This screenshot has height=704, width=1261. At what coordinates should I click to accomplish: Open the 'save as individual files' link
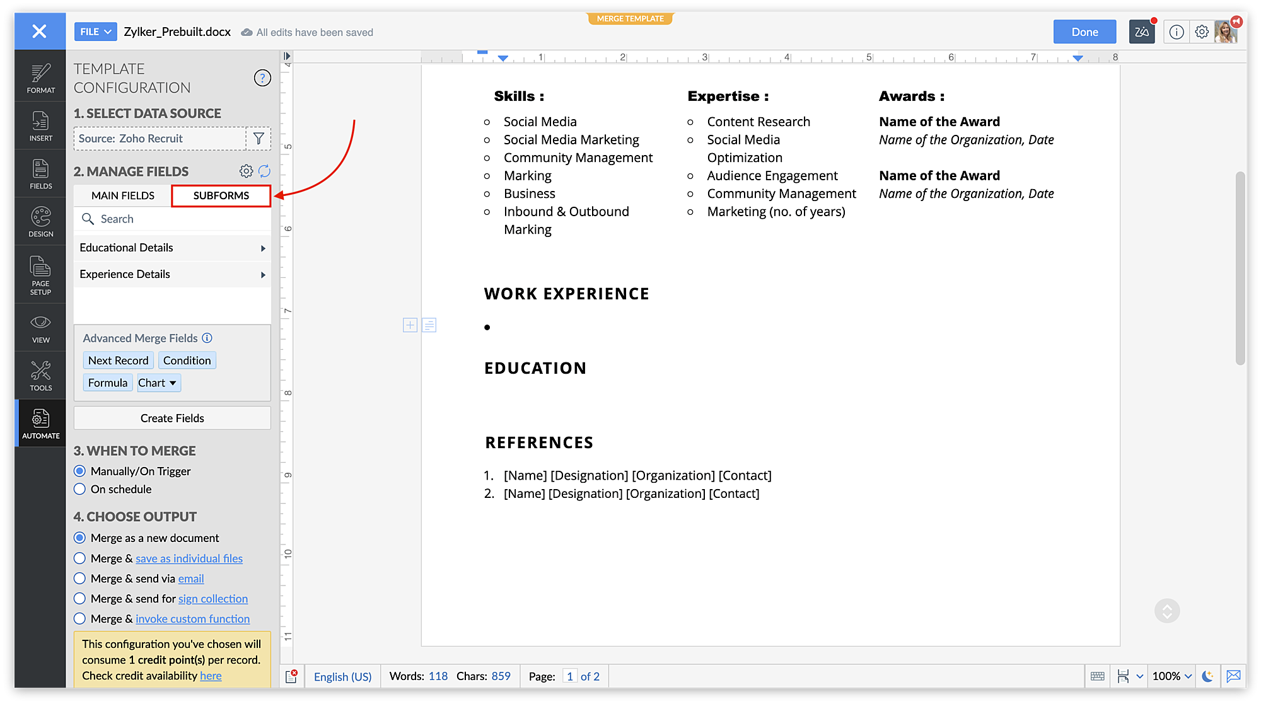189,558
